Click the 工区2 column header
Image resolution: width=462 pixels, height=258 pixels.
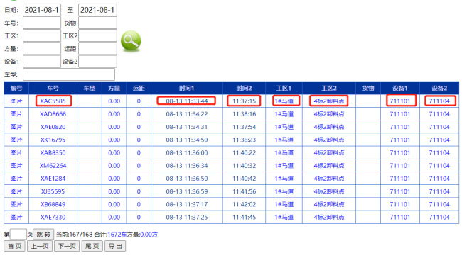[329, 88]
